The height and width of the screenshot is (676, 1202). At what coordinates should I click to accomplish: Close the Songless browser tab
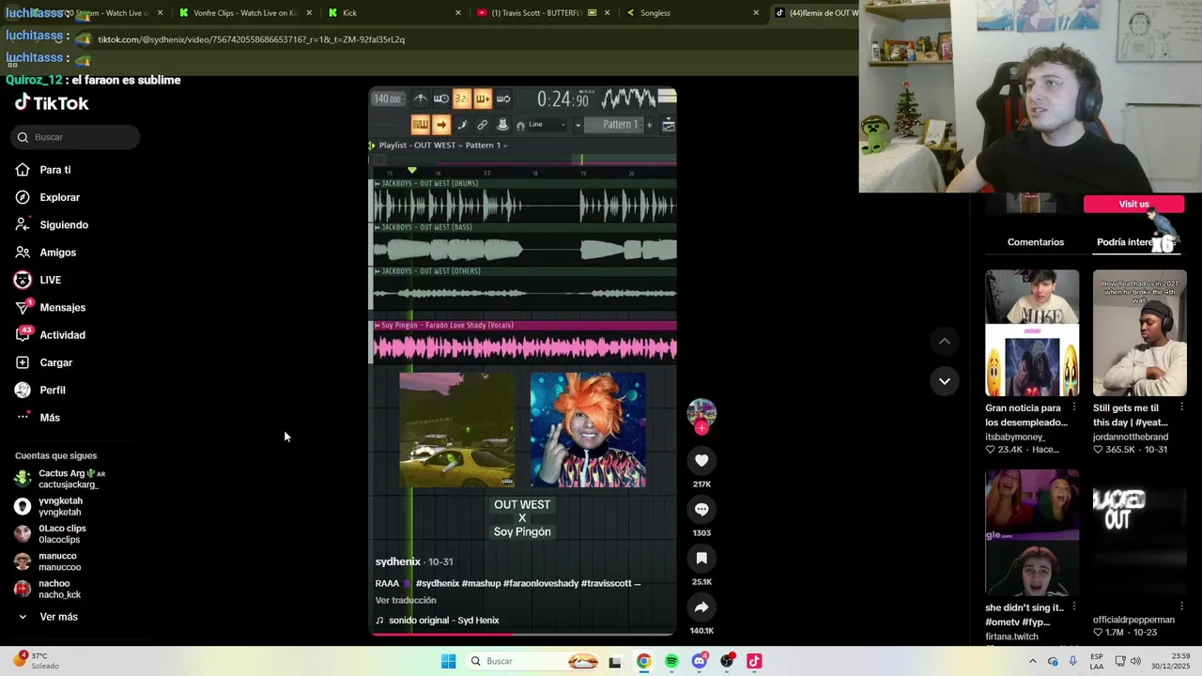[756, 13]
